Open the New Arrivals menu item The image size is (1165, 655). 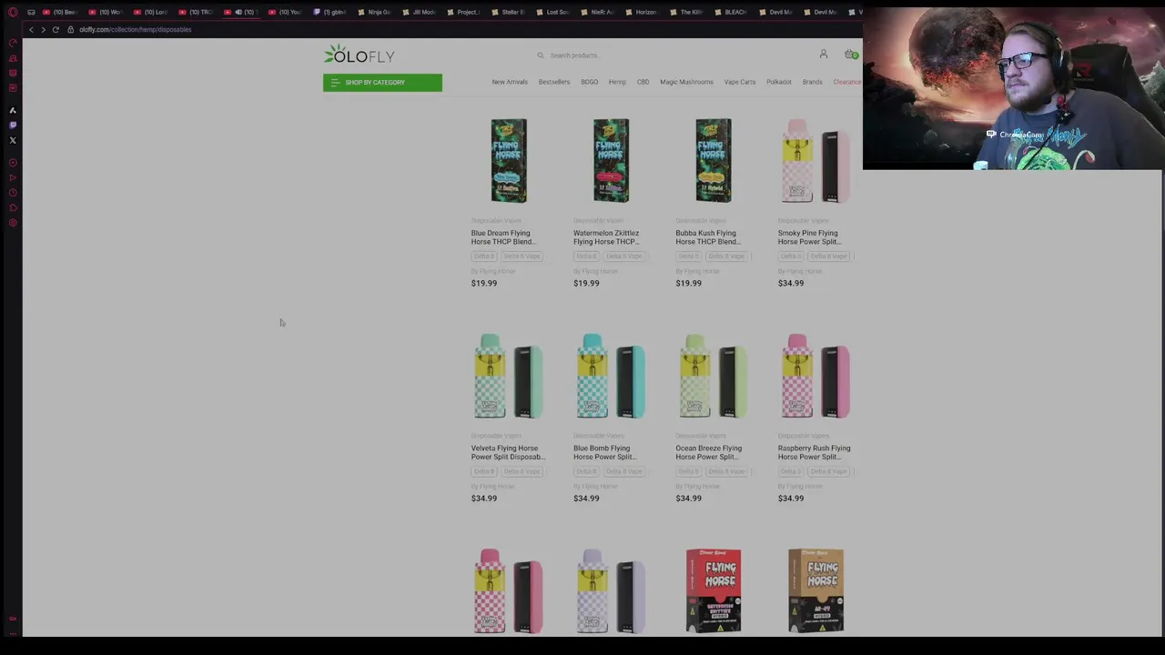(510, 82)
